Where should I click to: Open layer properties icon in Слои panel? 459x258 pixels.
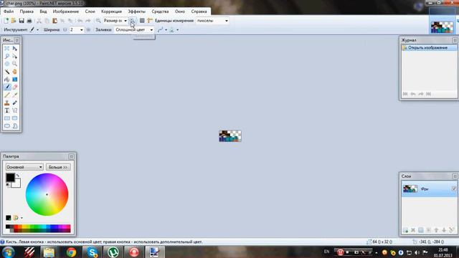coord(452,230)
